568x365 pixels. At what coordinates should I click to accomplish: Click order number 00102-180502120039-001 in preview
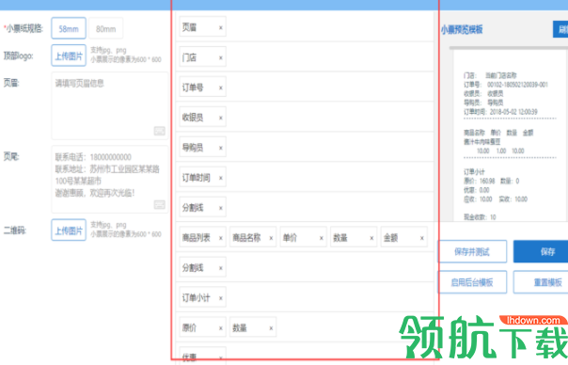(x=517, y=85)
